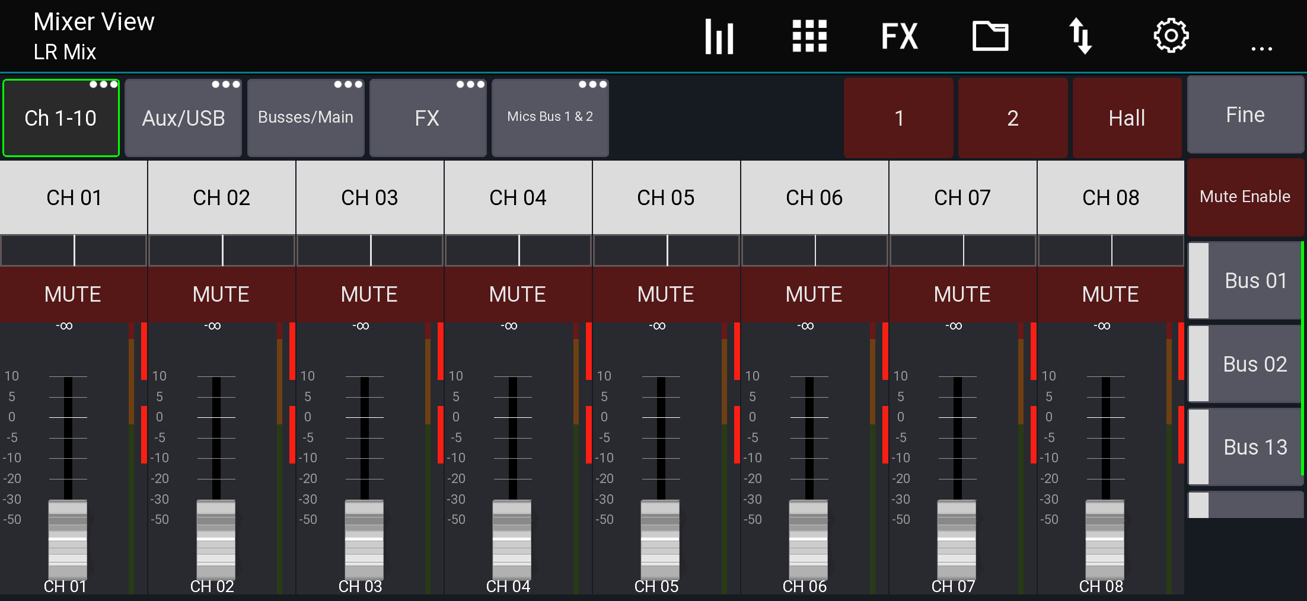Open the FX effects rack icon
Screen dimensions: 1307x601
[x=898, y=36]
